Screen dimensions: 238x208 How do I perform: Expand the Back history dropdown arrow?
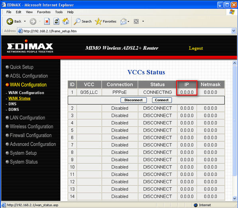pos(25,21)
